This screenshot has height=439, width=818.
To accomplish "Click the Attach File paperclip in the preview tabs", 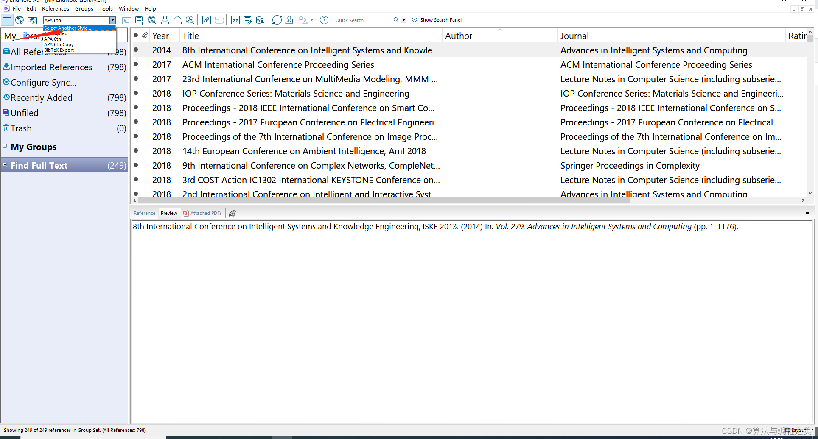I will tap(233, 214).
